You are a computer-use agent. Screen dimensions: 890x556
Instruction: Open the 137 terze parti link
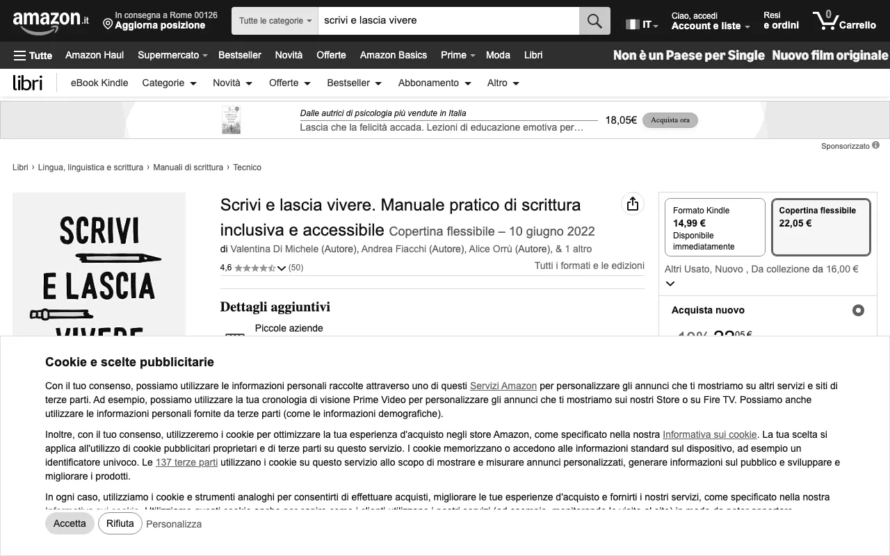(x=187, y=462)
